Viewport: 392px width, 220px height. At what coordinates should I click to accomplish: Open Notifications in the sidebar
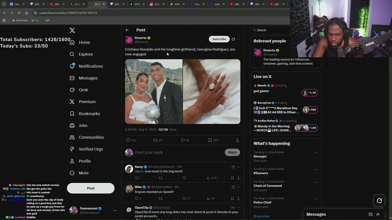86,66
